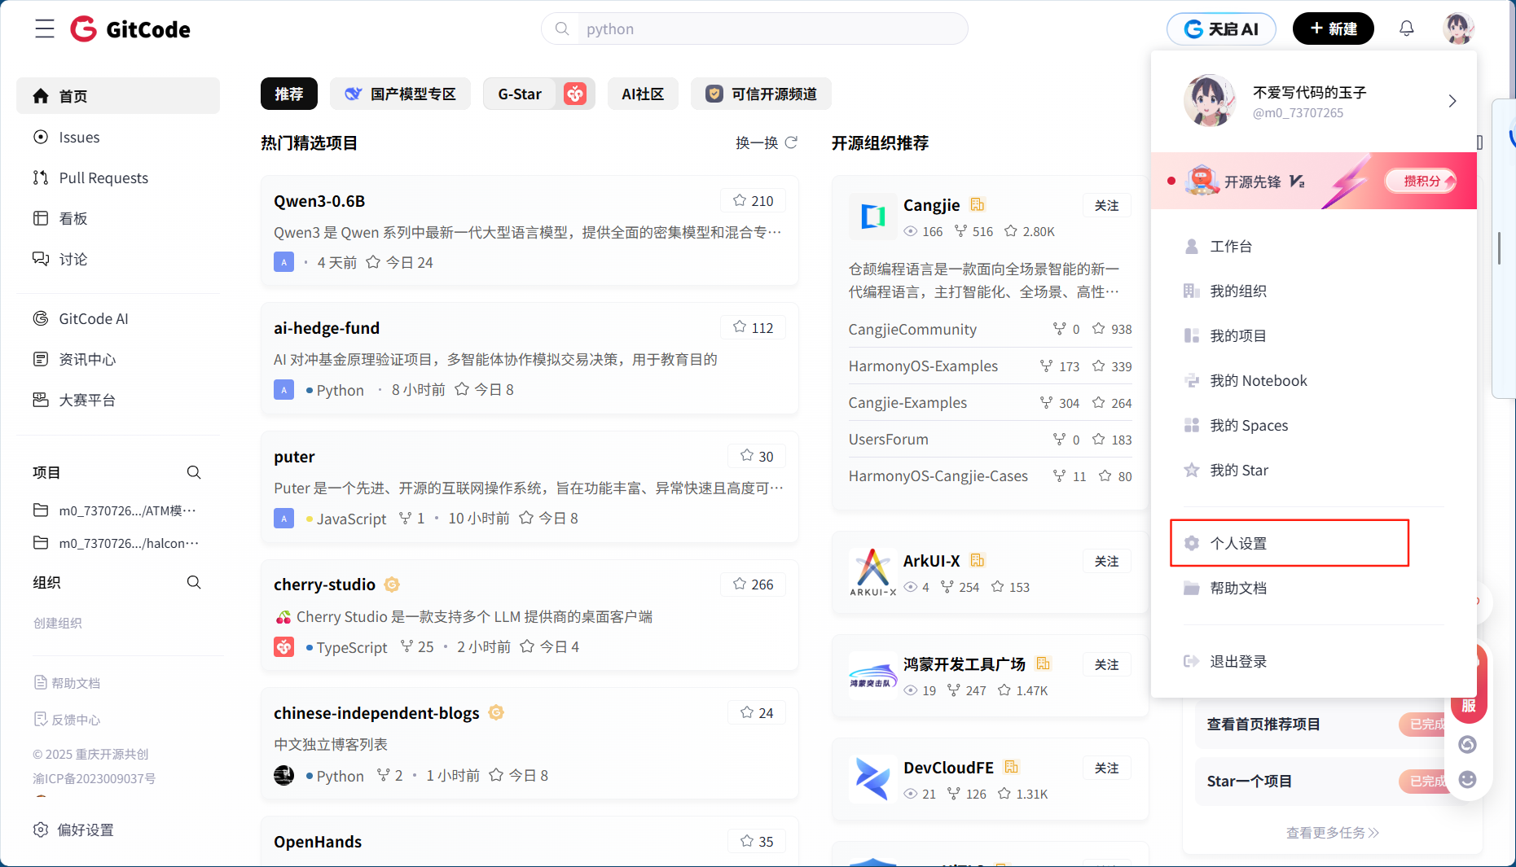Open 偏好设置 at the sidebar bottom
Image resolution: width=1516 pixels, height=867 pixels.
(73, 830)
